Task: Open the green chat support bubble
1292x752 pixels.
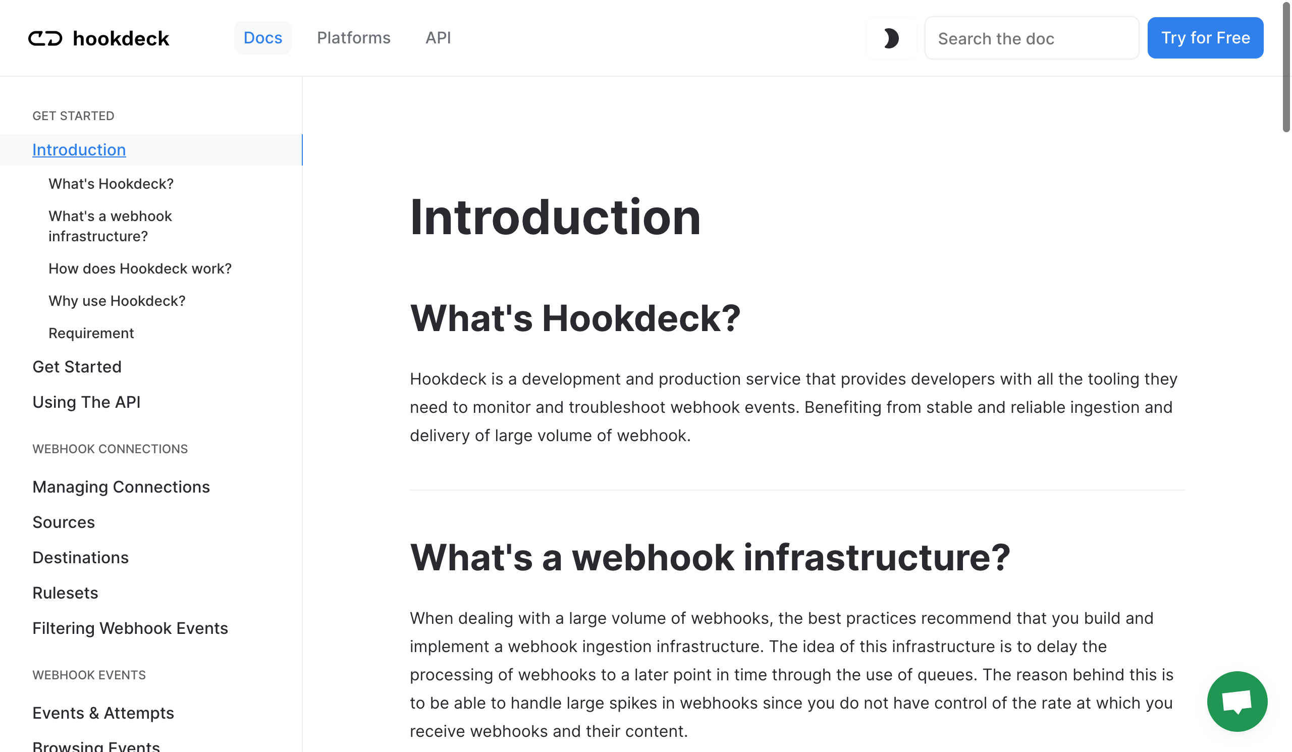Action: pyautogui.click(x=1236, y=701)
